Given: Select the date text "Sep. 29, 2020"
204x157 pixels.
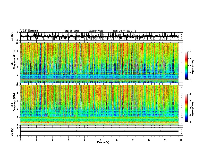Looking at the screenshot, I should pos(72,31).
